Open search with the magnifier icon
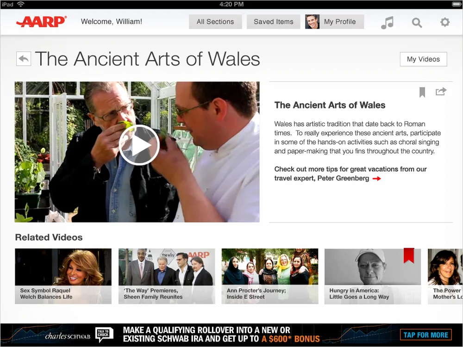Screen dimensions: 463x347 [x=417, y=22]
